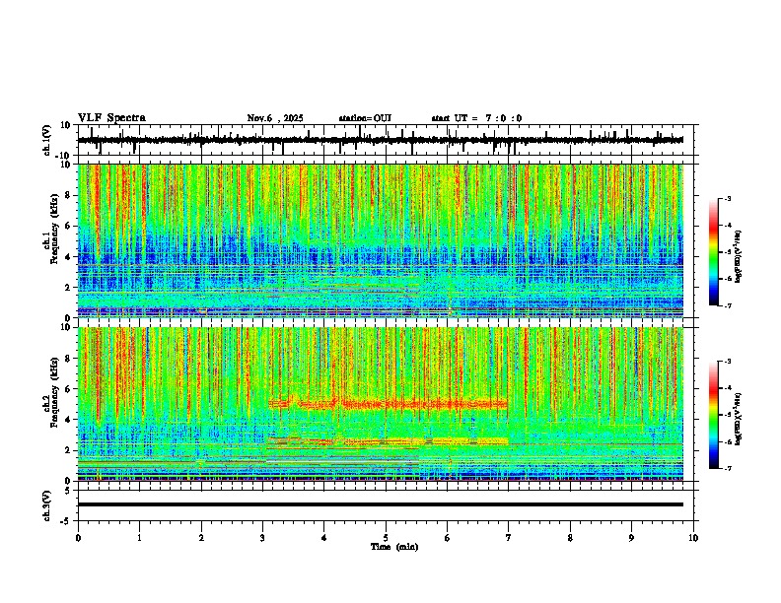Viewport: 781px width, 603px height.
Task: Click time axis tick label "0"
Action: pyautogui.click(x=78, y=538)
